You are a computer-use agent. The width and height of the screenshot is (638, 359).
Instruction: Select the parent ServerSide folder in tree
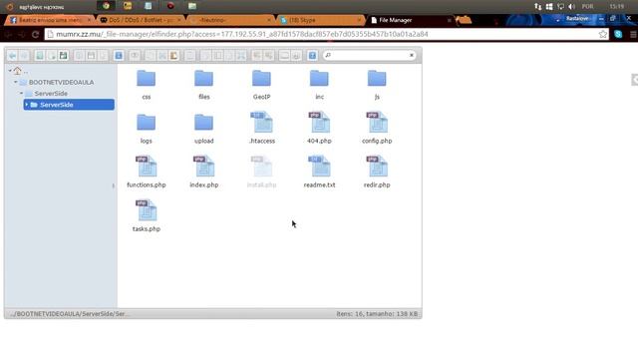click(51, 93)
